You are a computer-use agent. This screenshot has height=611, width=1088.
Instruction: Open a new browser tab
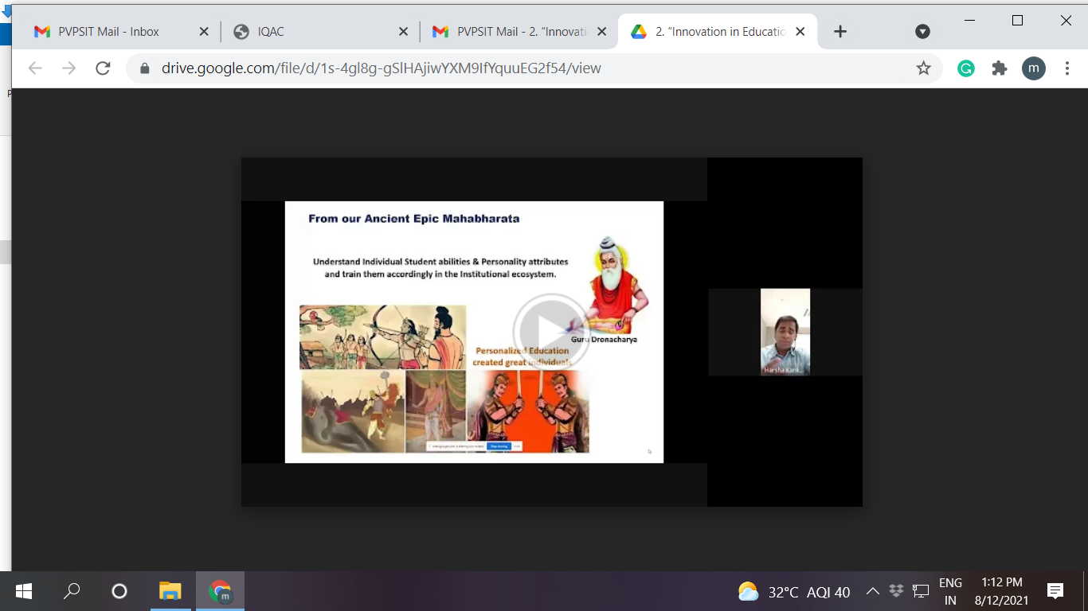[840, 32]
